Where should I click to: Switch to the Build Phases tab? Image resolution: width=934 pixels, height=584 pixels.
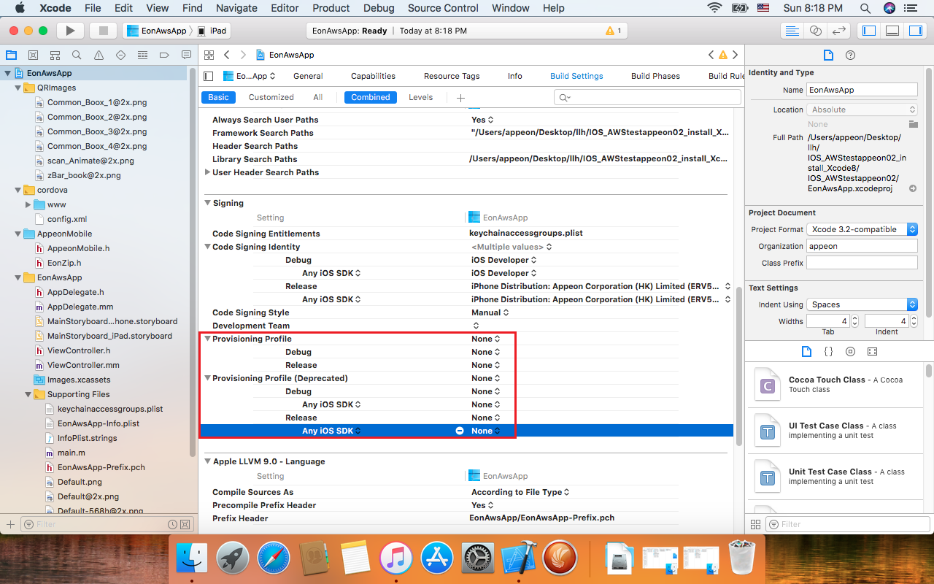pos(655,76)
